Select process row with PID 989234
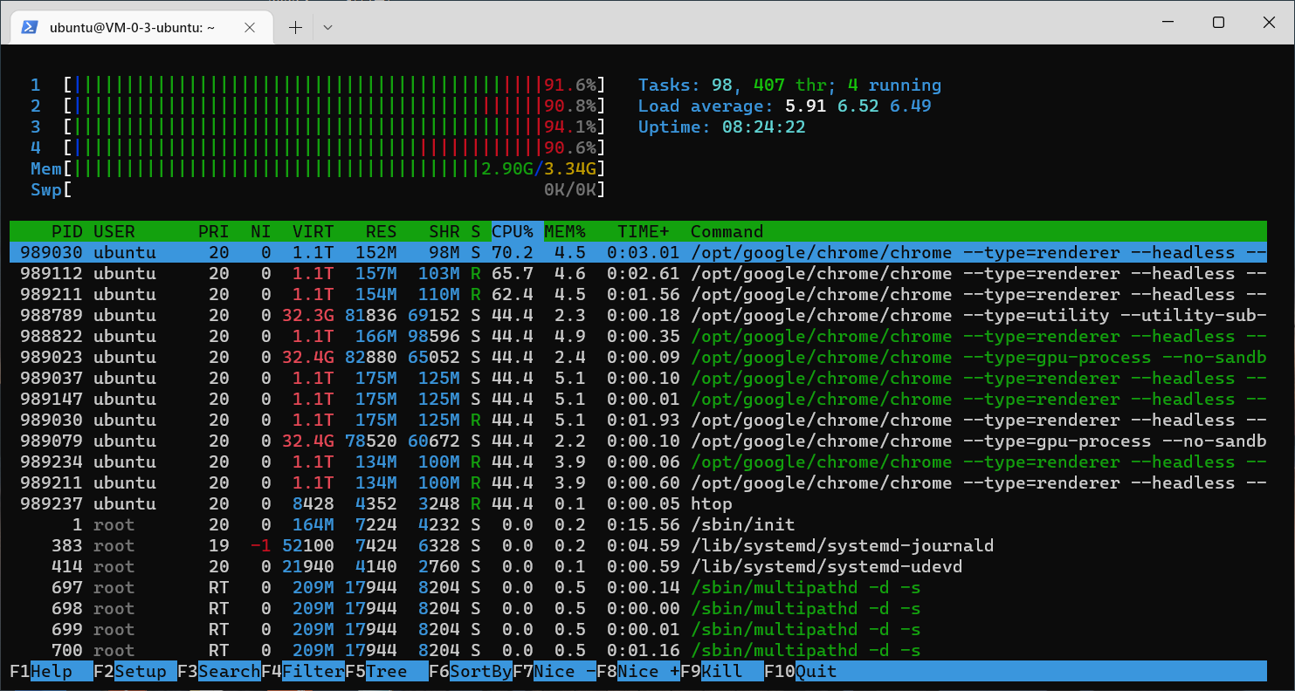Screen dimensions: 1295x691 click(638, 462)
